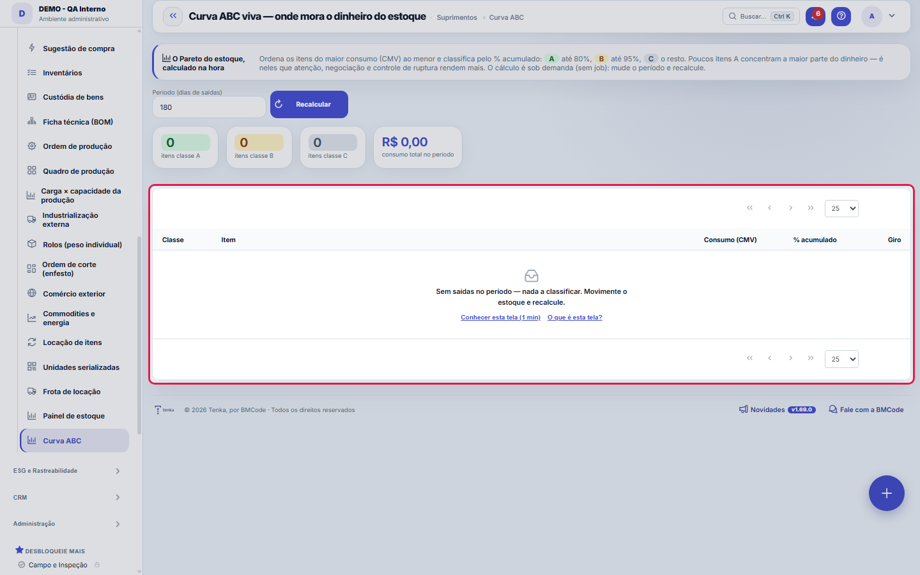Click the Comércio exterior globe icon
This screenshot has width=920, height=575.
pos(32,293)
